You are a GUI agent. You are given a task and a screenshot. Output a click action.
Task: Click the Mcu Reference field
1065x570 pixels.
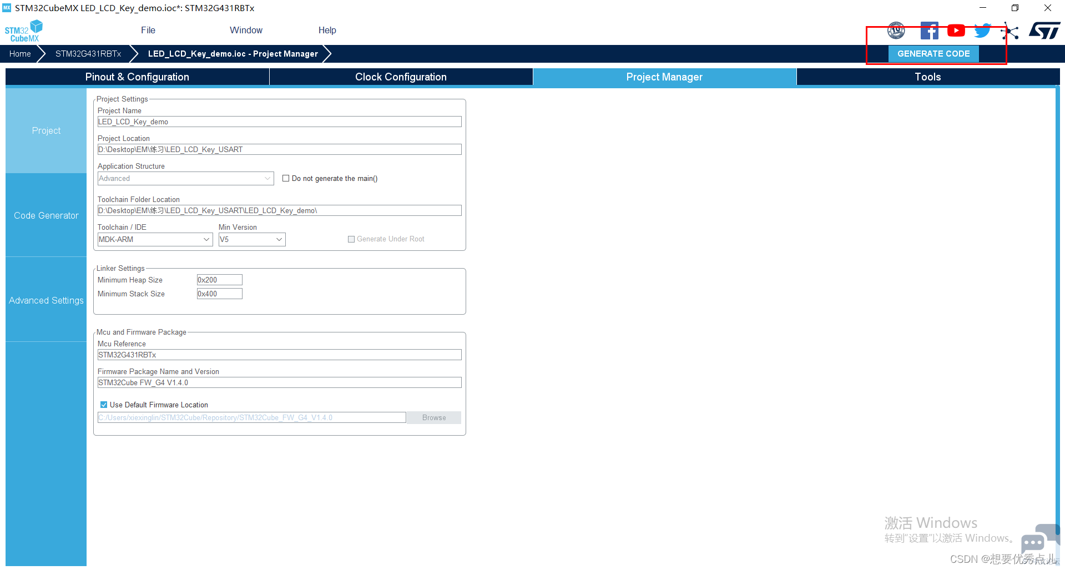coord(279,355)
